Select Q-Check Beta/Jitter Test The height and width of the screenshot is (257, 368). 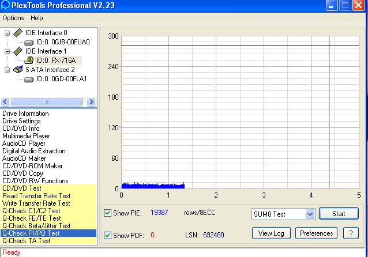[48, 226]
